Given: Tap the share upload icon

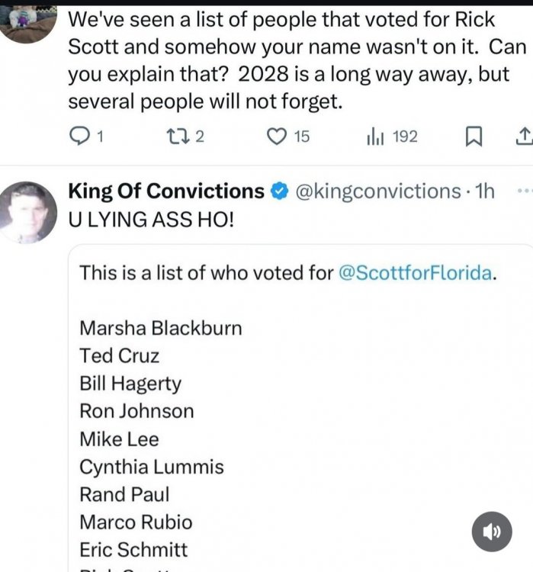Looking at the screenshot, I should click(523, 137).
